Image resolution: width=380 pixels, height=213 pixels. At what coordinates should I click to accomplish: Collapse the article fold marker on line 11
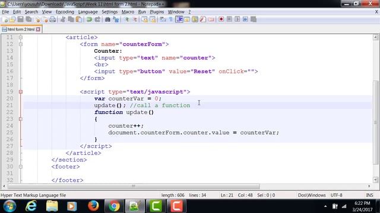pos(21,37)
